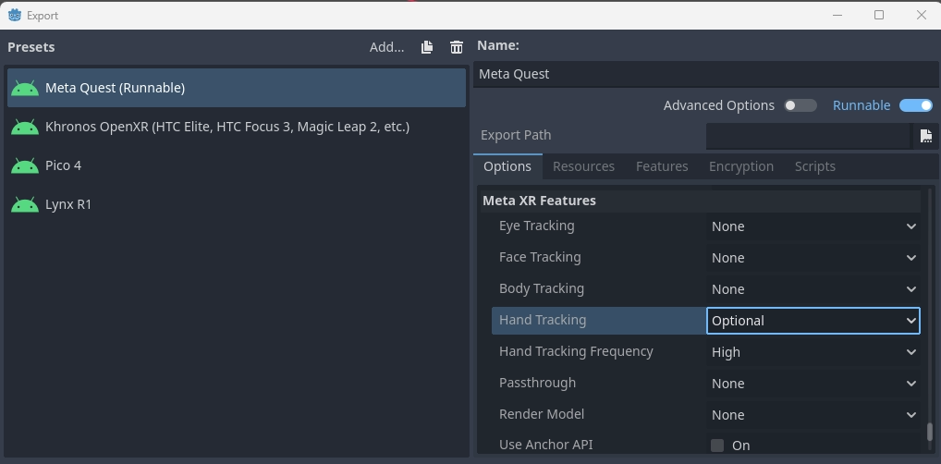Switch to the Resources tab
Image resolution: width=941 pixels, height=464 pixels.
pos(583,166)
